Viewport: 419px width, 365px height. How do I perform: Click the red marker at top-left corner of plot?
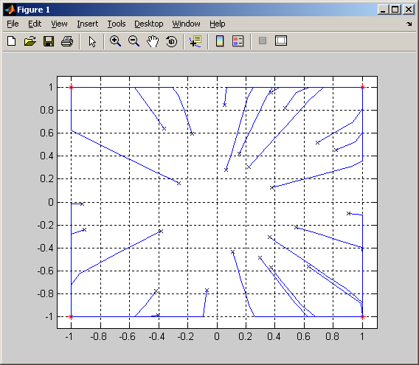tap(71, 87)
